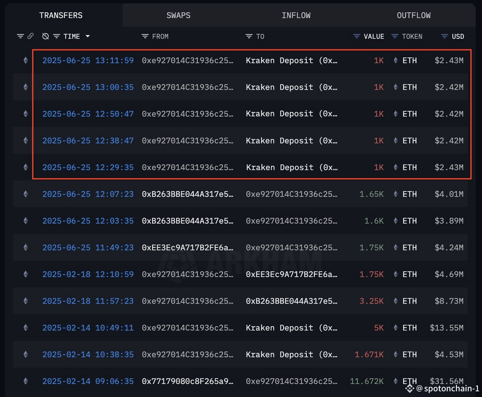Select the OUTFLOW tab

414,15
